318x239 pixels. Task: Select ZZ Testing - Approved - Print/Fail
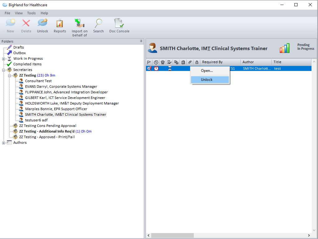pyautogui.click(x=47, y=137)
